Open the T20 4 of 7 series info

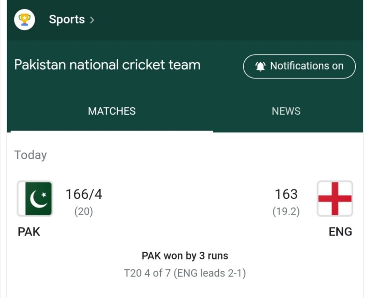tap(185, 273)
